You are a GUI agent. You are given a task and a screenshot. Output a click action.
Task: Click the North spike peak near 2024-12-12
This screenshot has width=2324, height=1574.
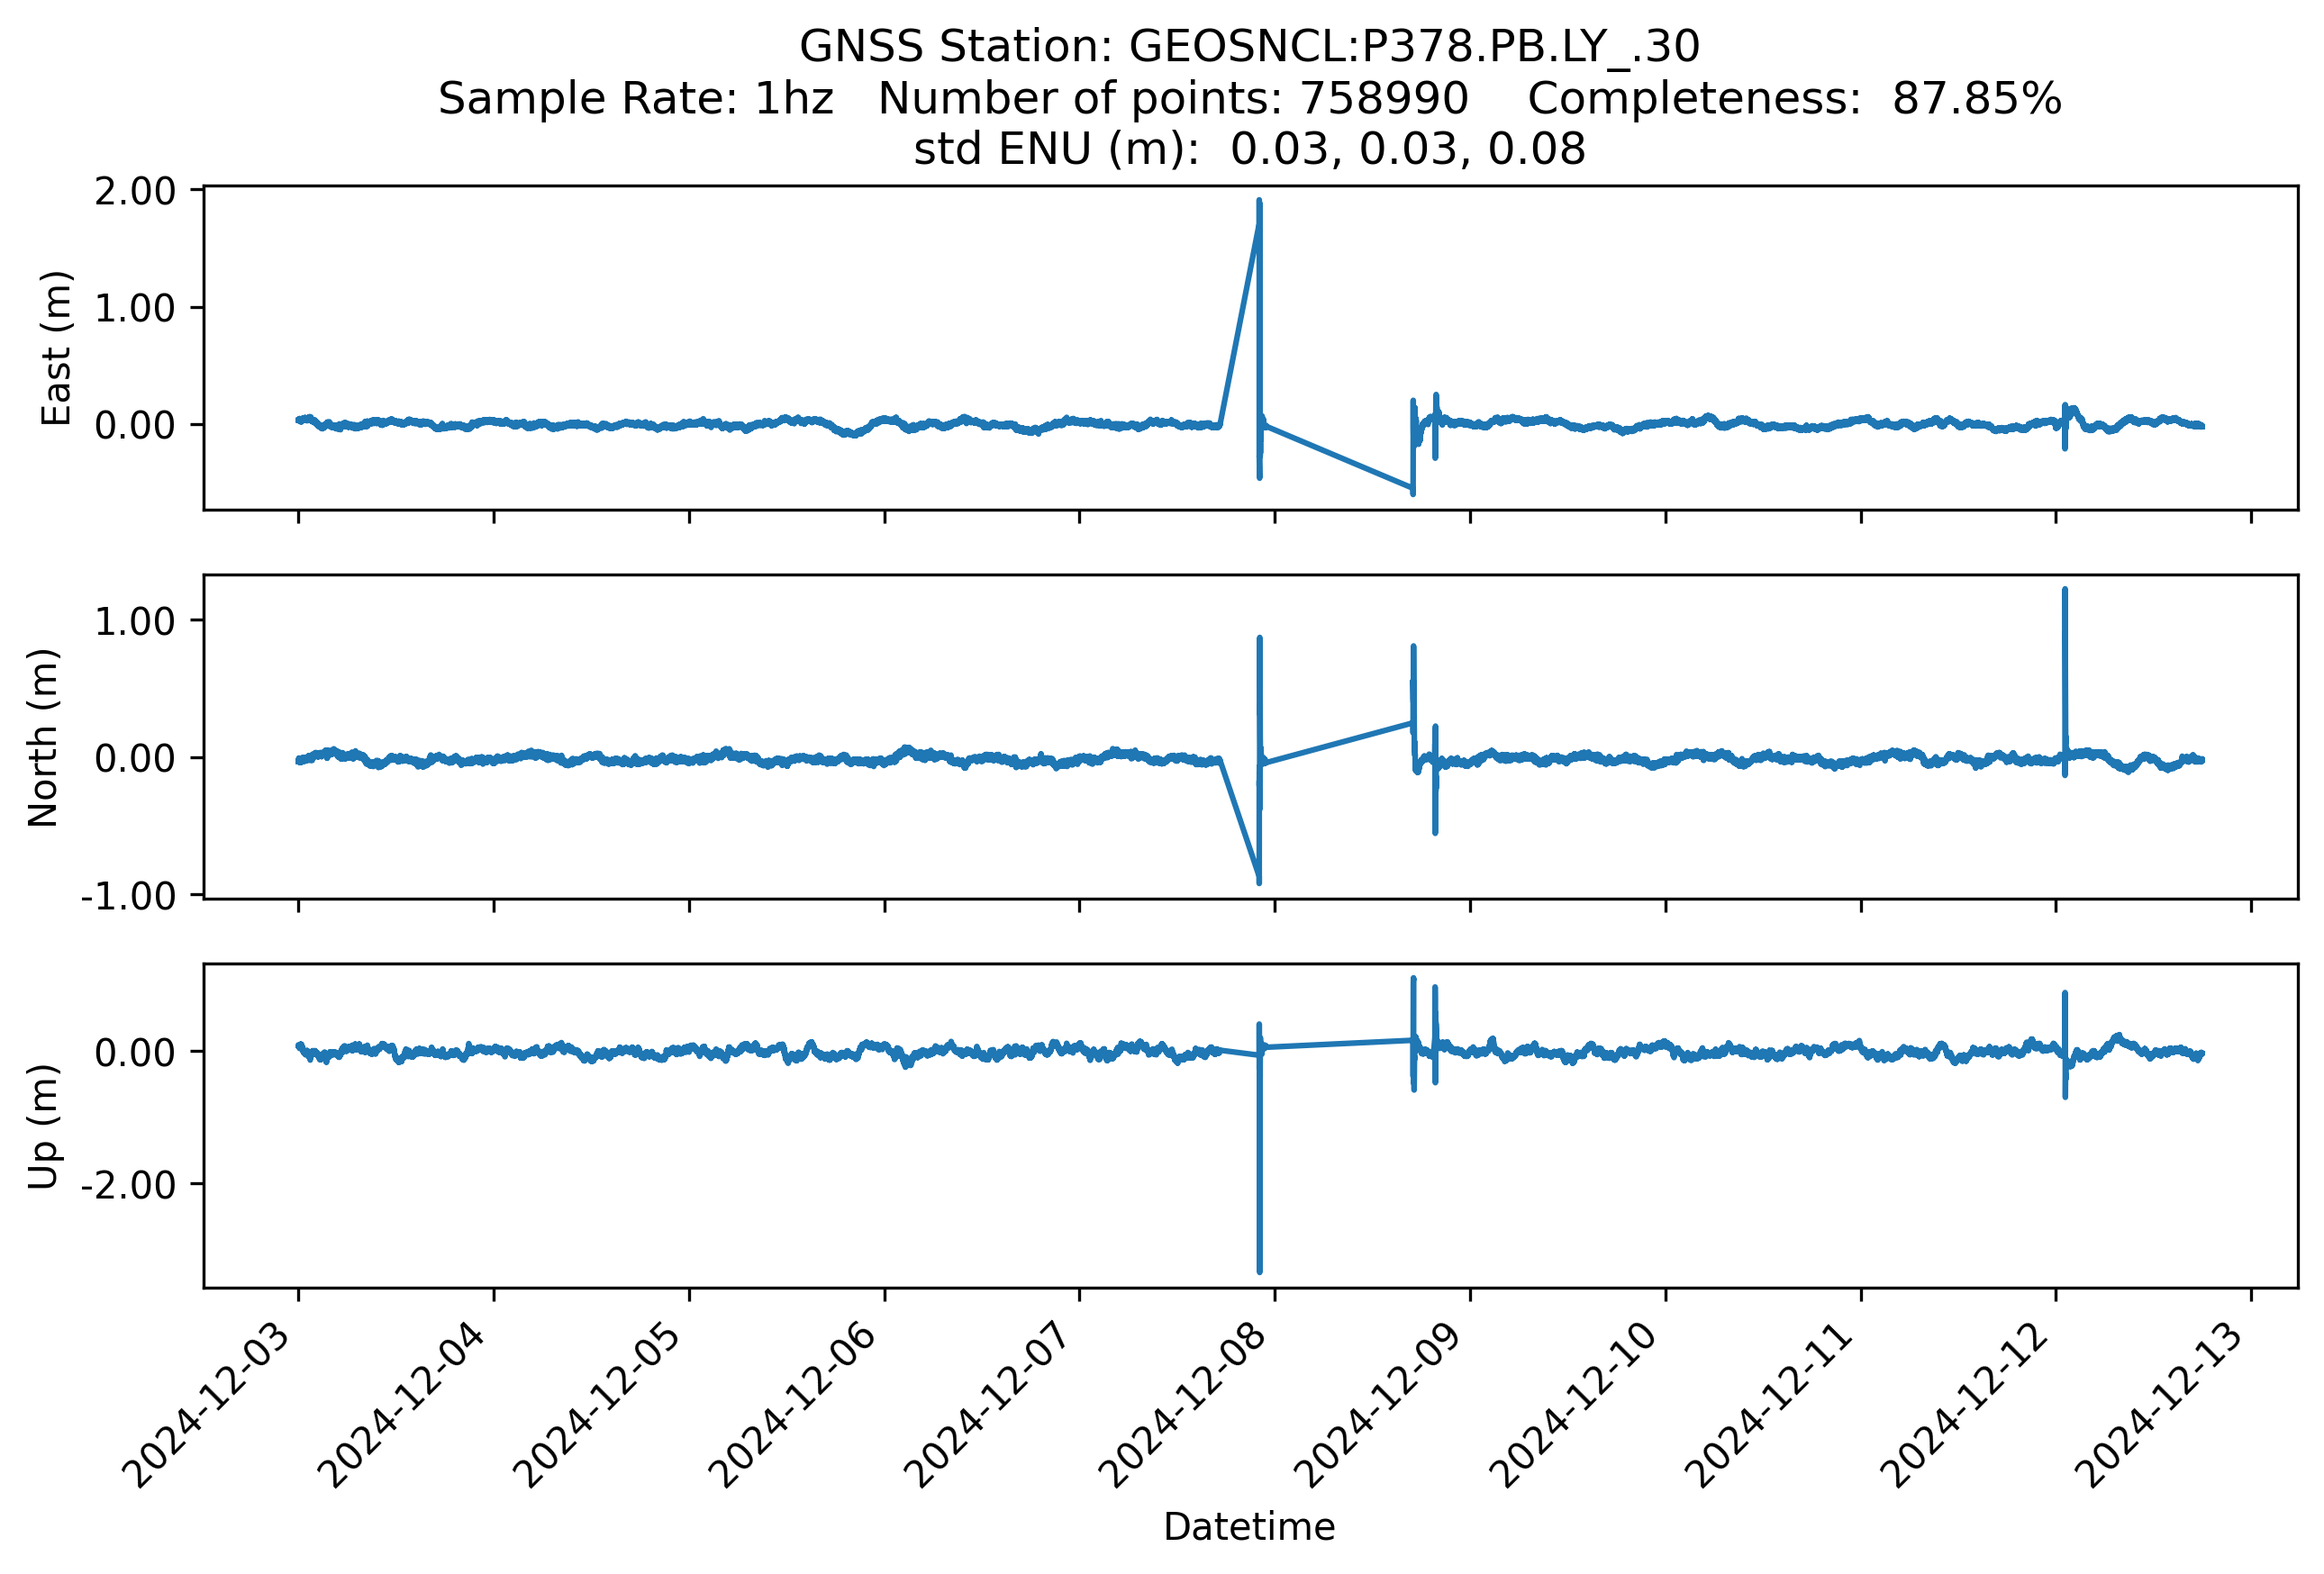click(2065, 592)
